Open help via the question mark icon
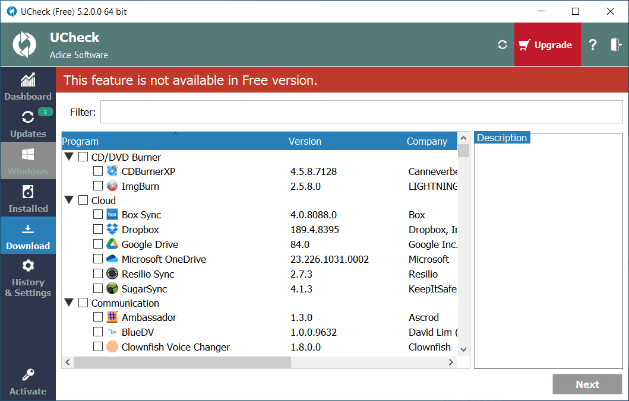Image resolution: width=629 pixels, height=401 pixels. pos(592,44)
